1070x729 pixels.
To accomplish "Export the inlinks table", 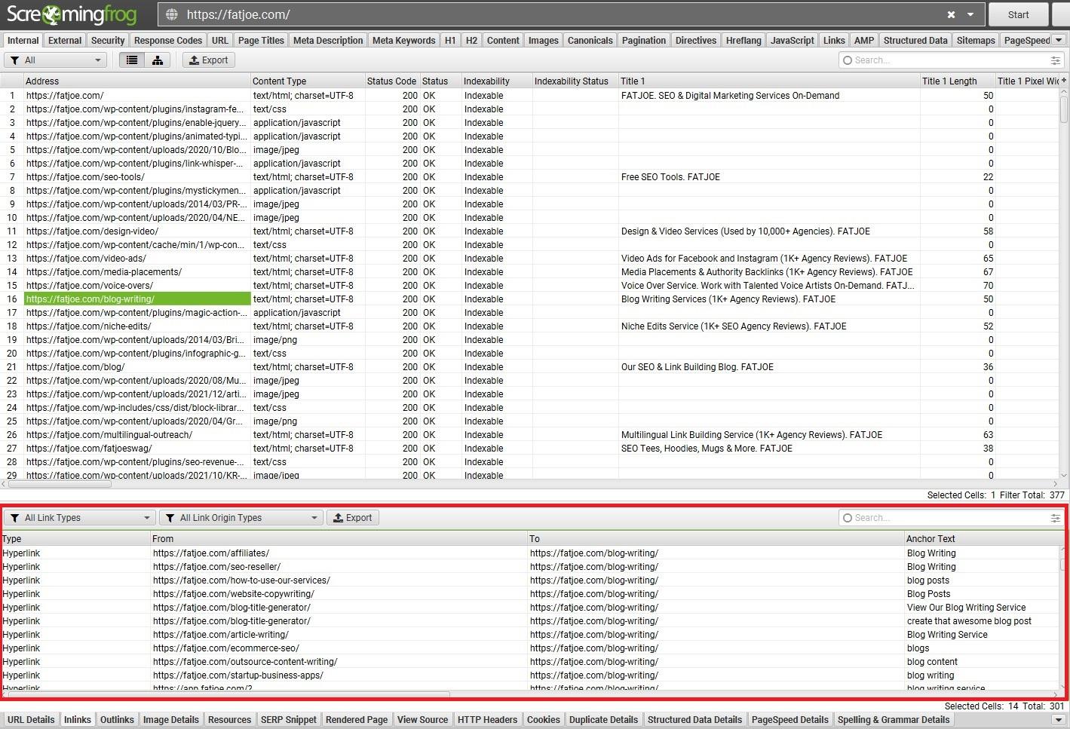I will tap(353, 518).
